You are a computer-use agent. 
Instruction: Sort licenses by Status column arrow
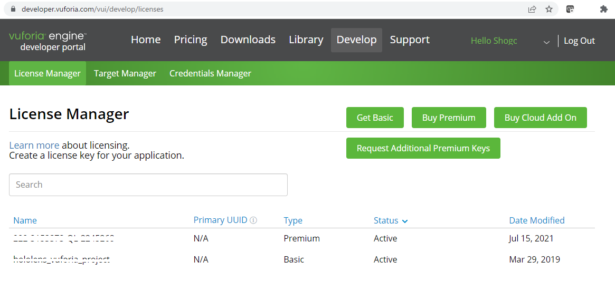pos(405,221)
